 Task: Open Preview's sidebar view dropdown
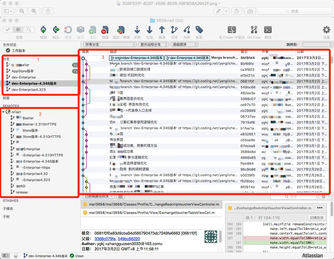pyautogui.click(x=8, y=11)
